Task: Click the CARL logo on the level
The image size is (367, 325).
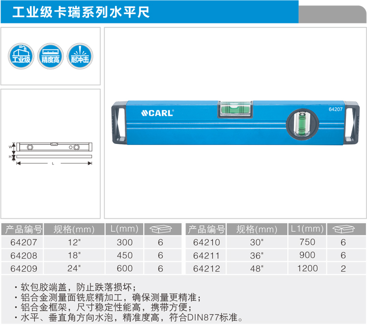Action: pyautogui.click(x=158, y=113)
